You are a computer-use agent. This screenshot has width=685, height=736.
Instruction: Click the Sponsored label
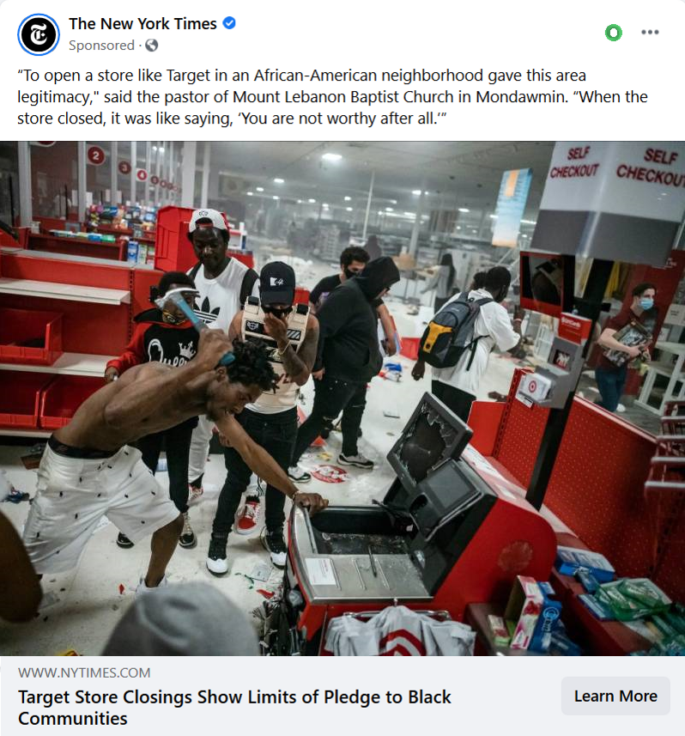point(101,46)
